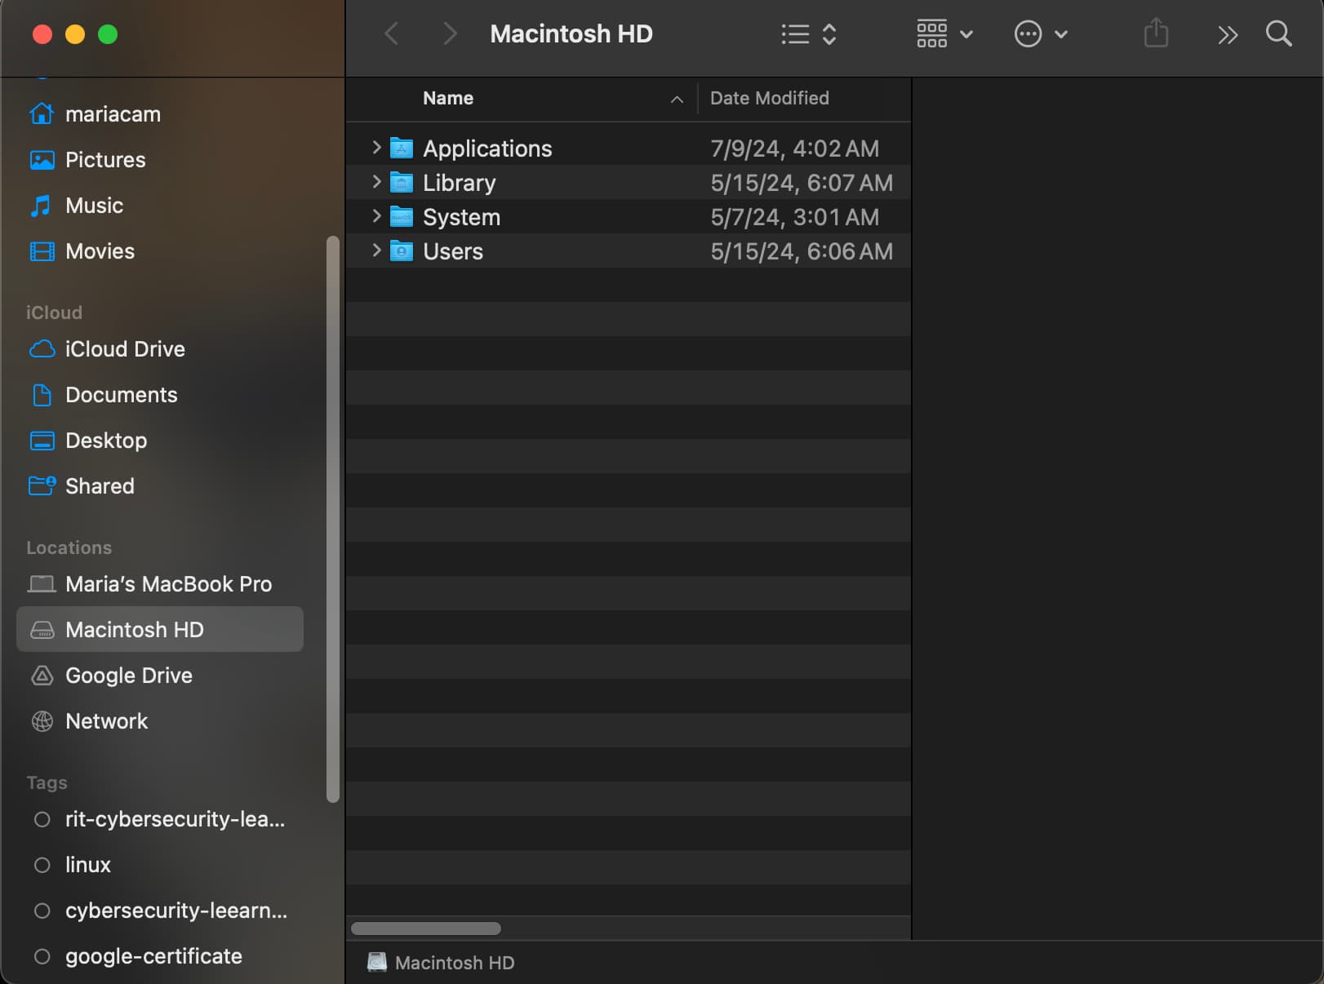The image size is (1324, 984).
Task: Click the Applications date 7/9/24, 4:02 AM
Action: 794,148
